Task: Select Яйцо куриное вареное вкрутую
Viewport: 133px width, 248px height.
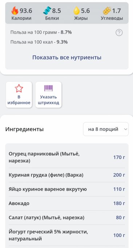Action: pos(67,189)
